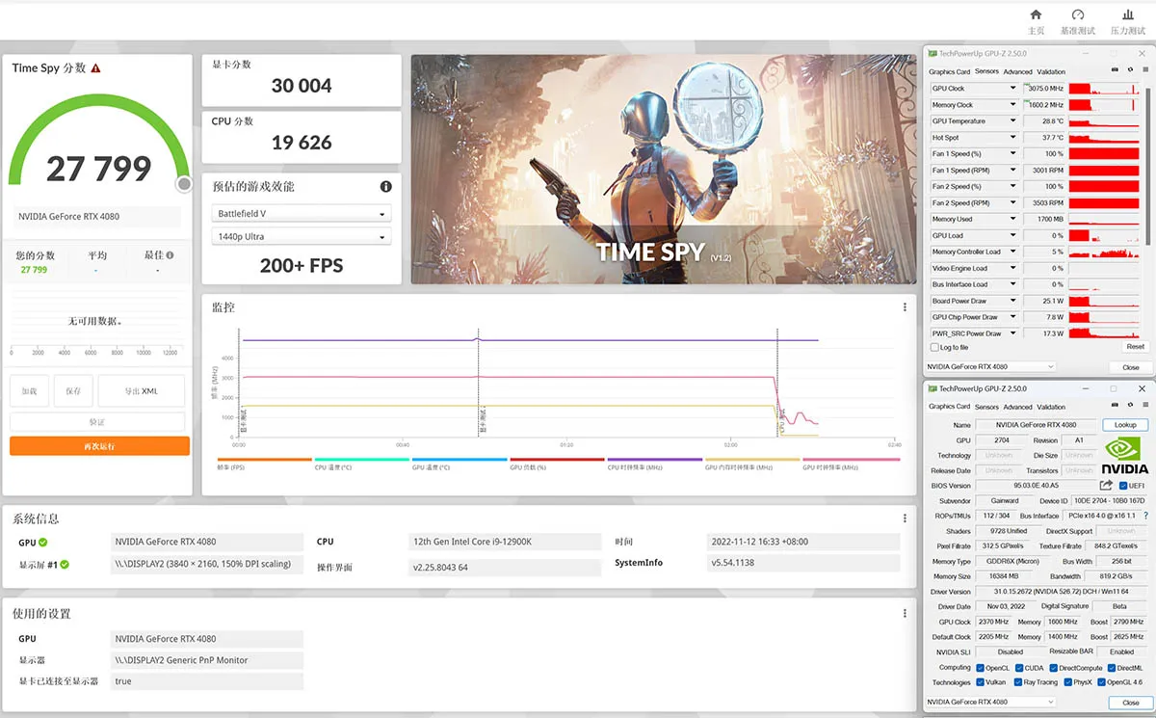Click the NVIDIA logo in GPU-Z
This screenshot has width=1156, height=718.
click(1124, 455)
